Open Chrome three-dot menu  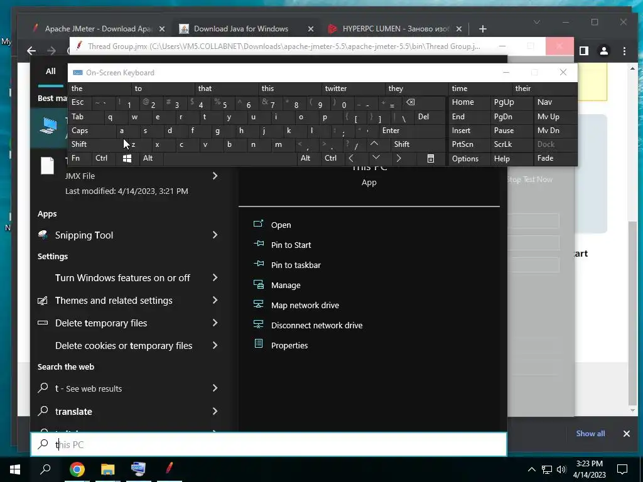click(x=624, y=51)
